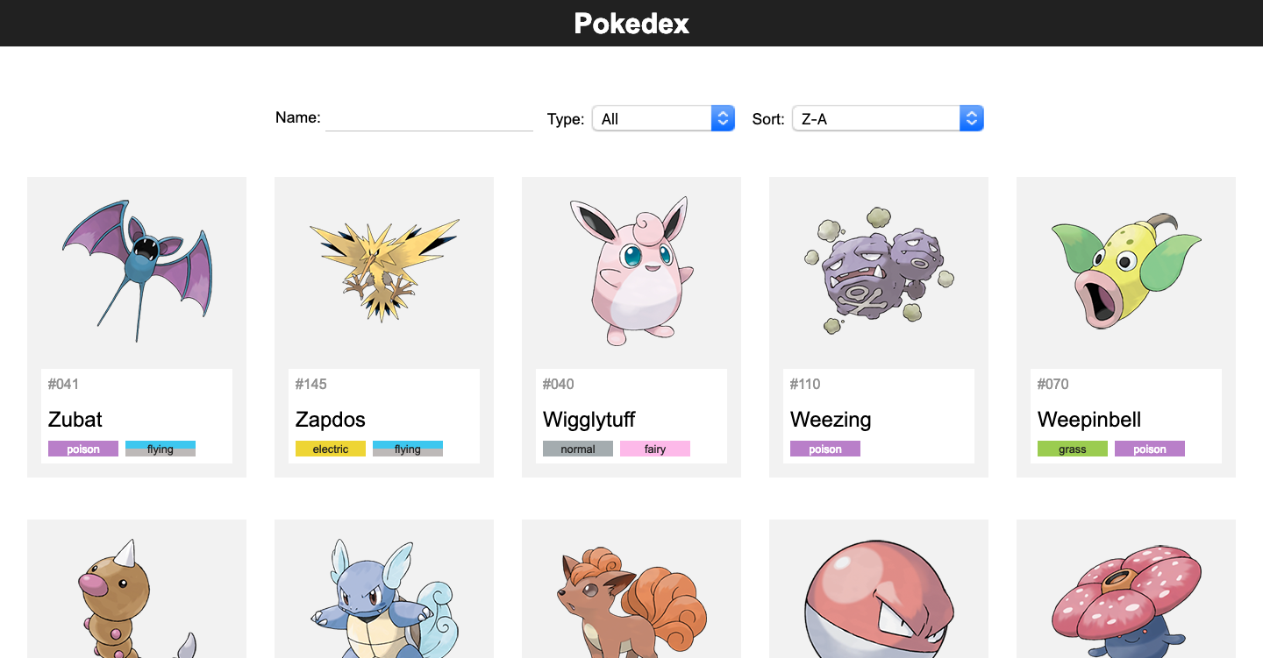Click the Zapdos flying type tag

tap(408, 449)
